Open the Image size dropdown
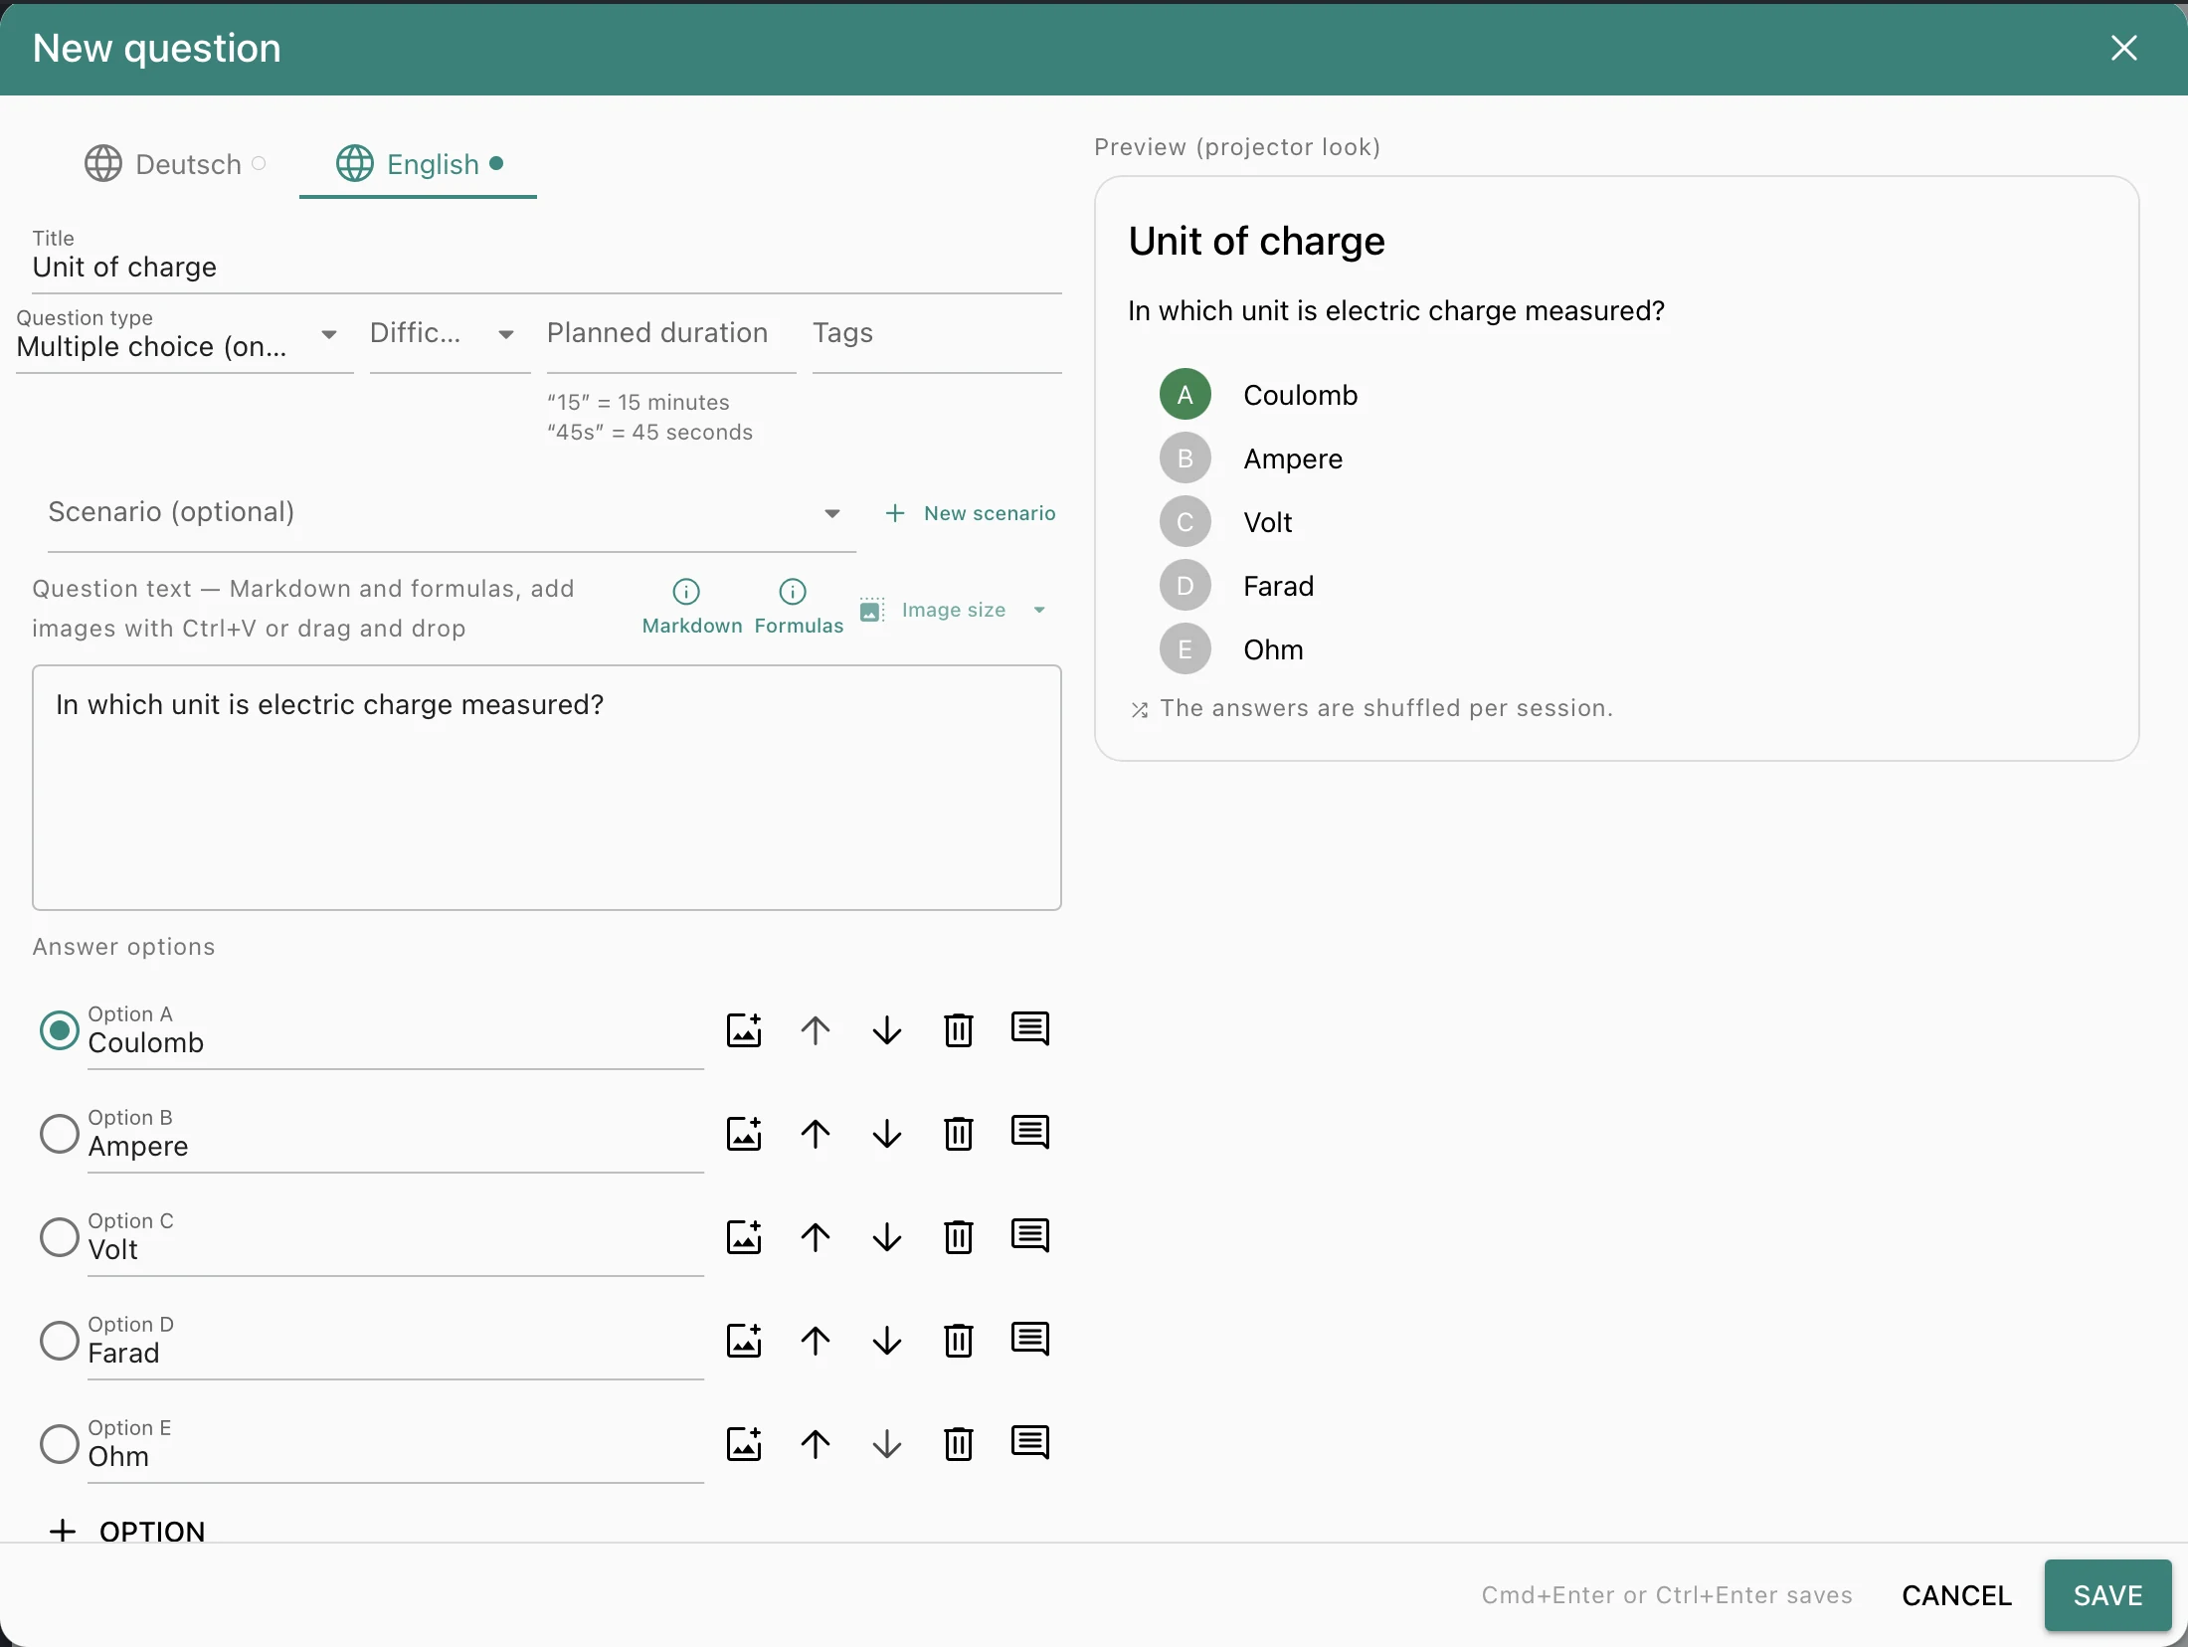 pyautogui.click(x=955, y=611)
